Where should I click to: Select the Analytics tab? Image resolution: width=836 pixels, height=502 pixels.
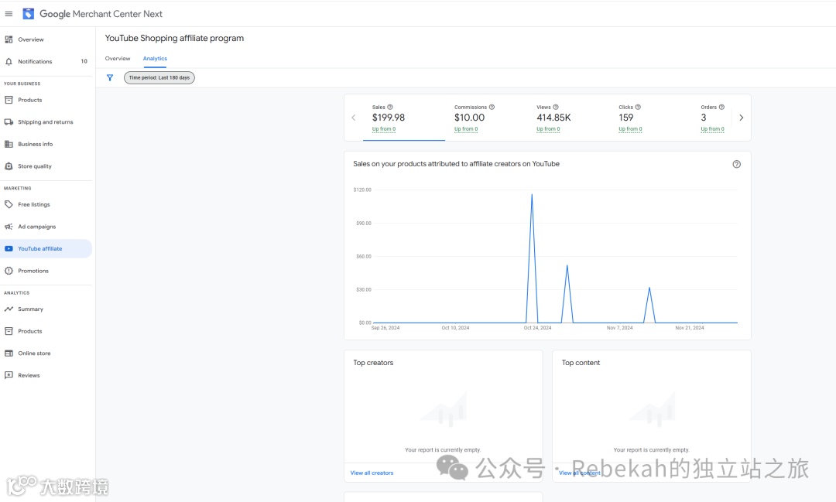click(155, 59)
